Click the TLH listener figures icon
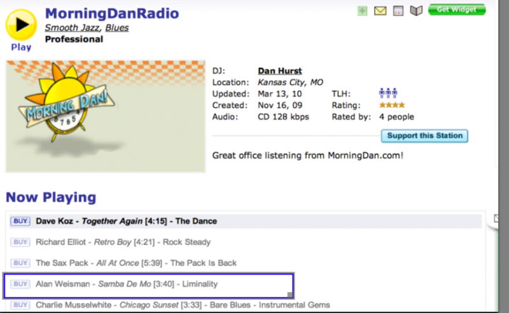Screen dimensions: 509x313 click(388, 93)
